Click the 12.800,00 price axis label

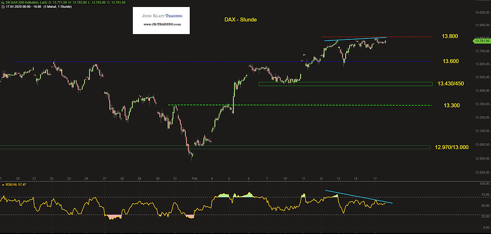tap(483, 172)
